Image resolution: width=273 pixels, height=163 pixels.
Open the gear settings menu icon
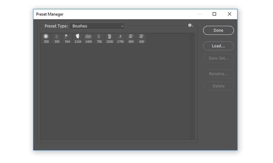pos(190,25)
